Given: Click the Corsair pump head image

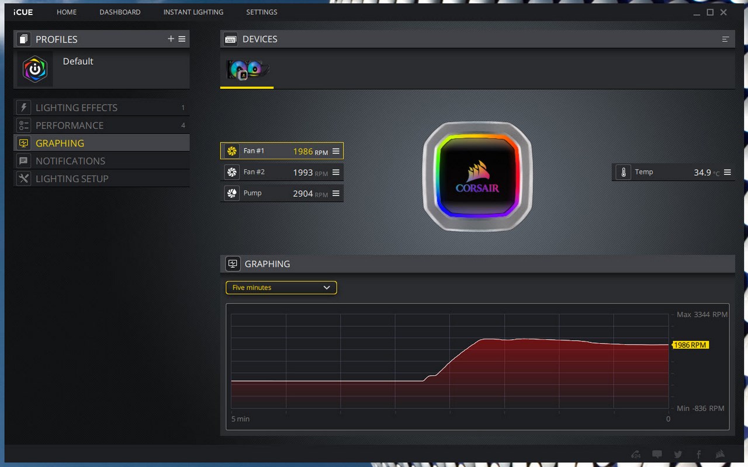Looking at the screenshot, I should point(477,177).
